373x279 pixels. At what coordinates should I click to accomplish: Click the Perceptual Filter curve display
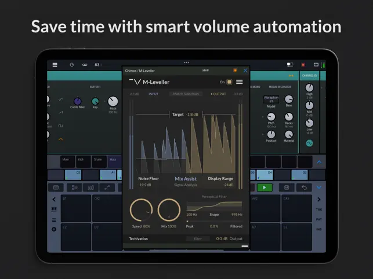pyautogui.click(x=214, y=206)
